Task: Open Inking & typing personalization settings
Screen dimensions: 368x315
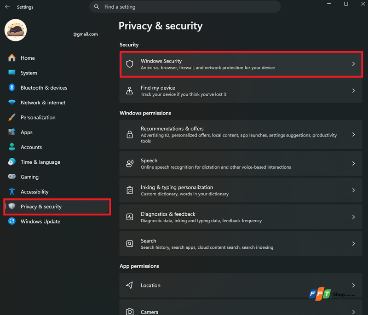Action: pos(241,190)
